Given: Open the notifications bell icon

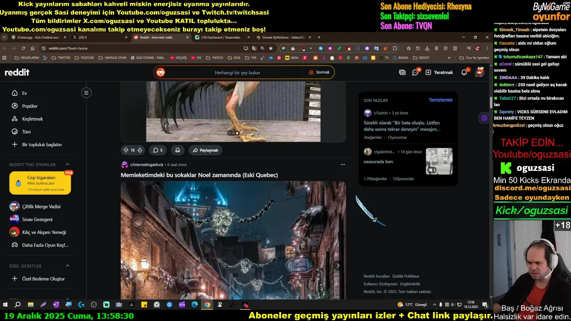Looking at the screenshot, I should (x=464, y=72).
